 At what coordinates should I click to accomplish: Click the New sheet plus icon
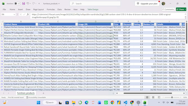43,93
